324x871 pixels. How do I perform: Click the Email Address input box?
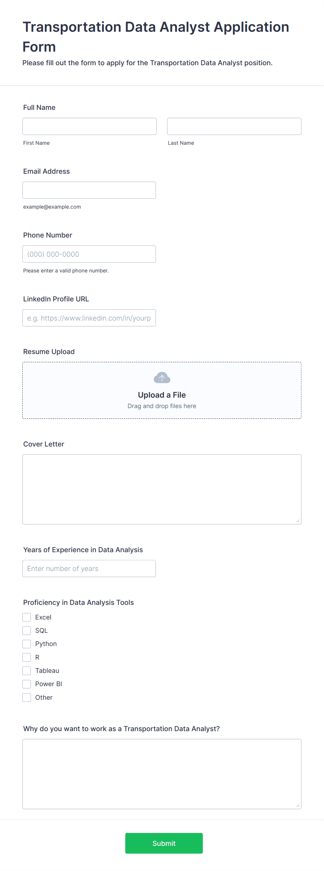coord(89,190)
